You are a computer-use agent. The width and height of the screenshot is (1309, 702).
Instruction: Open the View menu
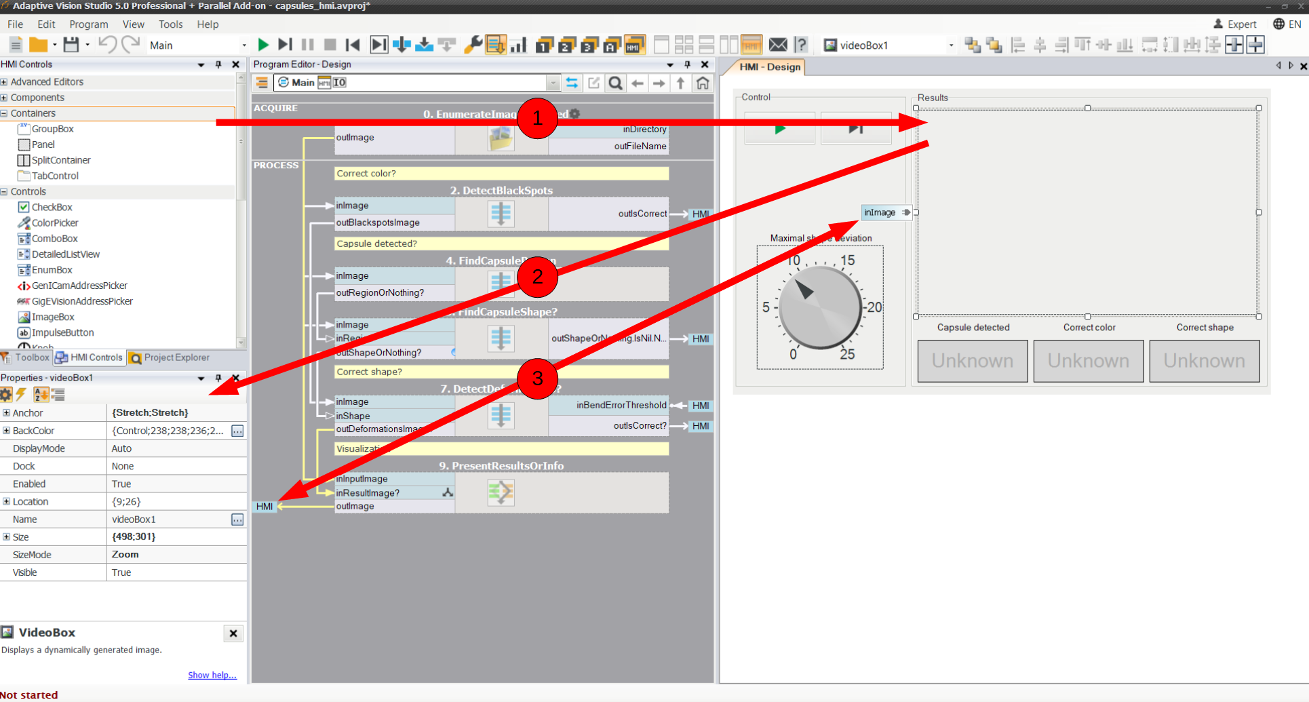click(133, 24)
